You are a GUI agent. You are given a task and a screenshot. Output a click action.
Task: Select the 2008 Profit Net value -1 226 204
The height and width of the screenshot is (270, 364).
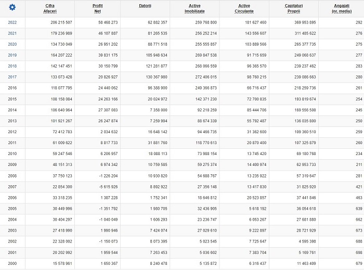[x=108, y=176]
